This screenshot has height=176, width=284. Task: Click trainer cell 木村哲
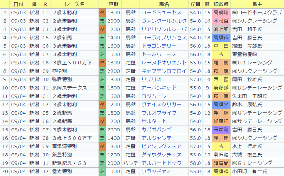tap(221, 21)
